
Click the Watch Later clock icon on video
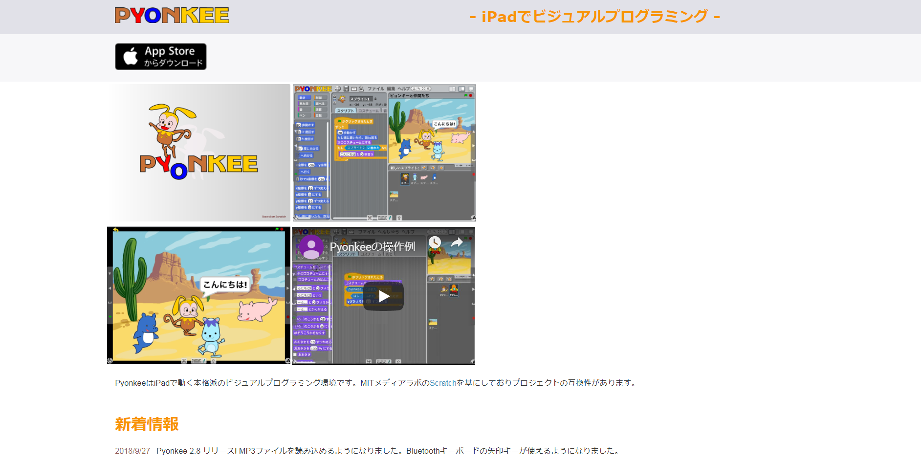pyautogui.click(x=435, y=243)
